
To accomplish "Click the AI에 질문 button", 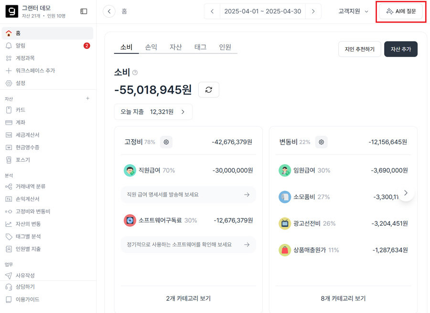I will pos(400,11).
